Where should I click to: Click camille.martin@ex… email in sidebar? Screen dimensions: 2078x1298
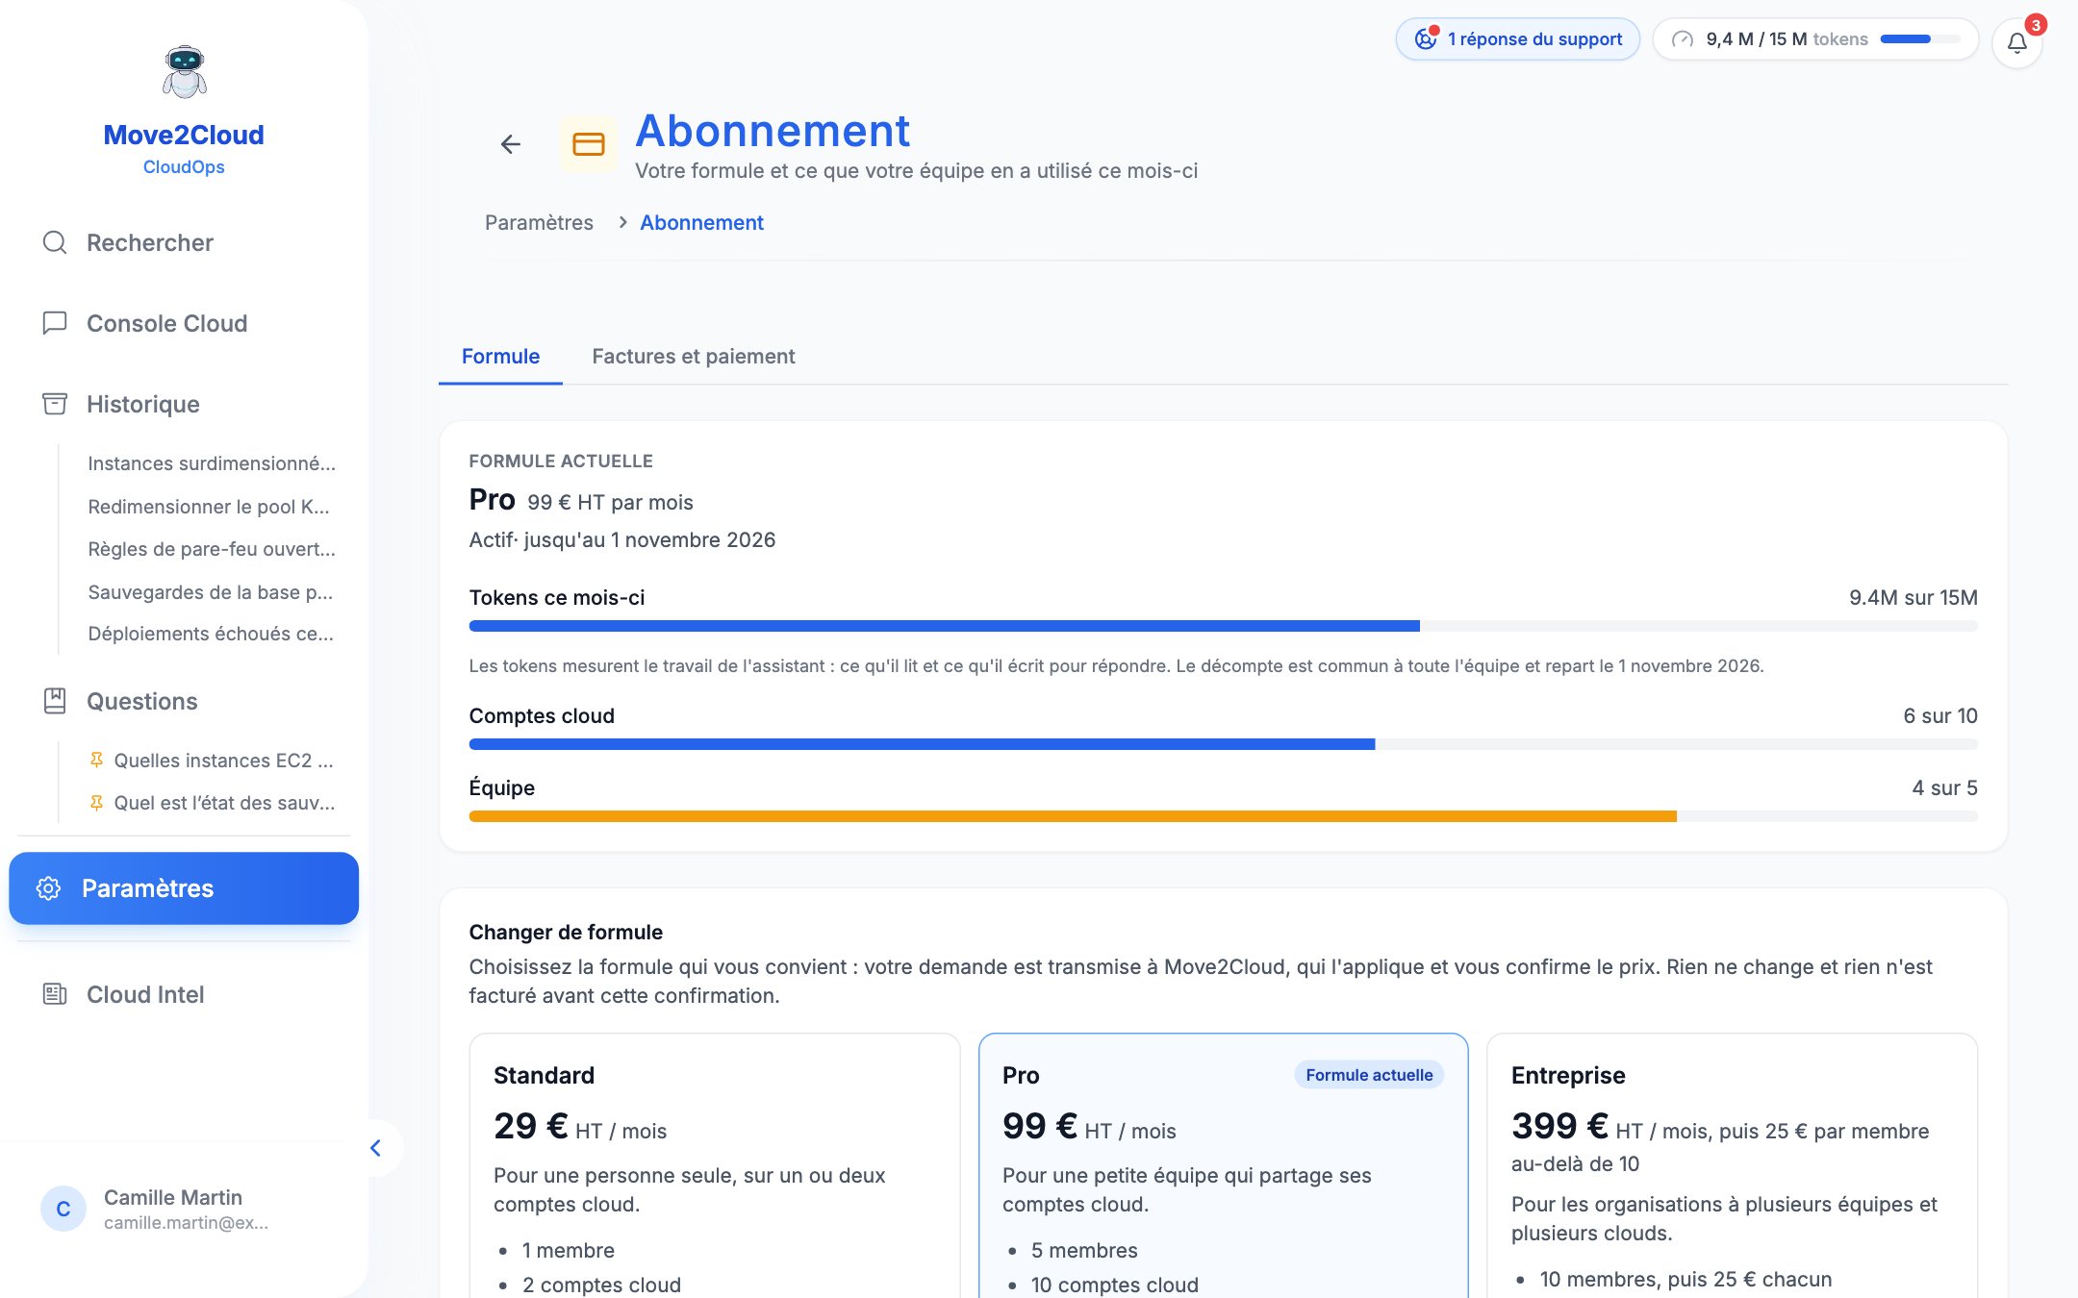tap(187, 1223)
